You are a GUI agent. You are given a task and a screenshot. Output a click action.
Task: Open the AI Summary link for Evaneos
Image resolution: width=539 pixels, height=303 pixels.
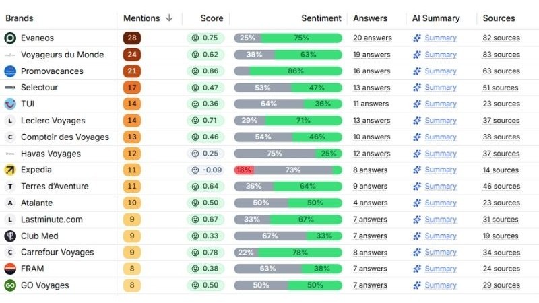click(440, 38)
